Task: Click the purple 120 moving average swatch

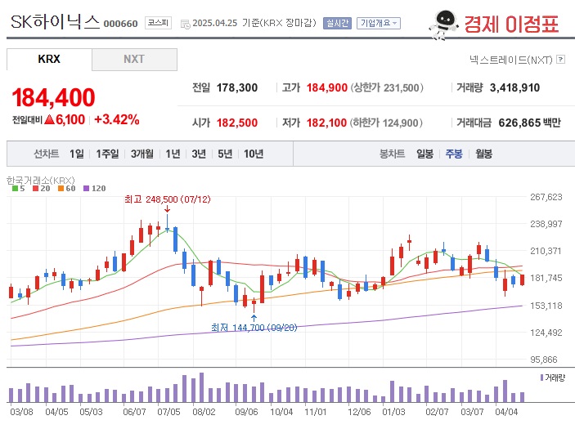Action: (86, 188)
